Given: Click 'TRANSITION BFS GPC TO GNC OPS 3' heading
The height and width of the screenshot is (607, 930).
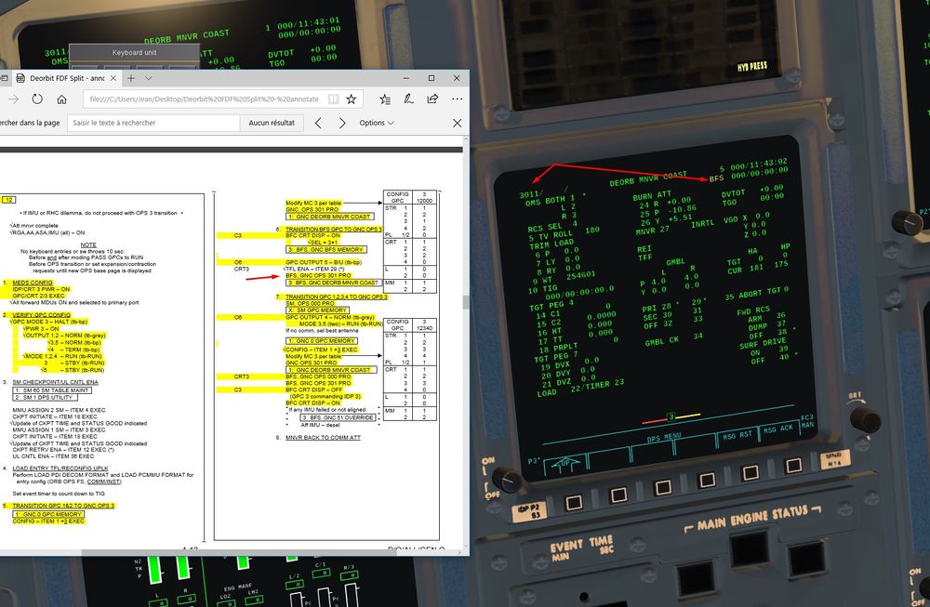Looking at the screenshot, I should (334, 229).
